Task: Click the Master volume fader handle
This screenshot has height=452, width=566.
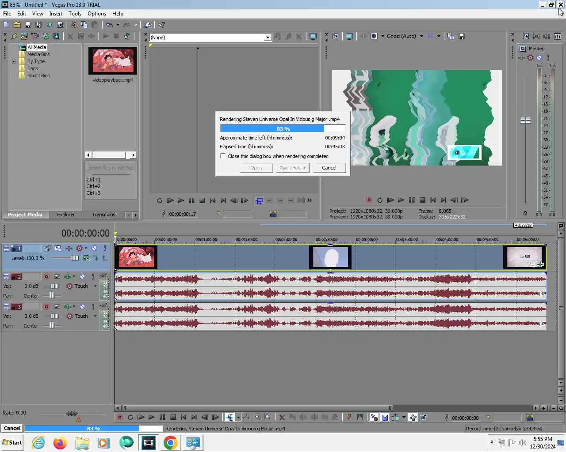Action: 525,120
